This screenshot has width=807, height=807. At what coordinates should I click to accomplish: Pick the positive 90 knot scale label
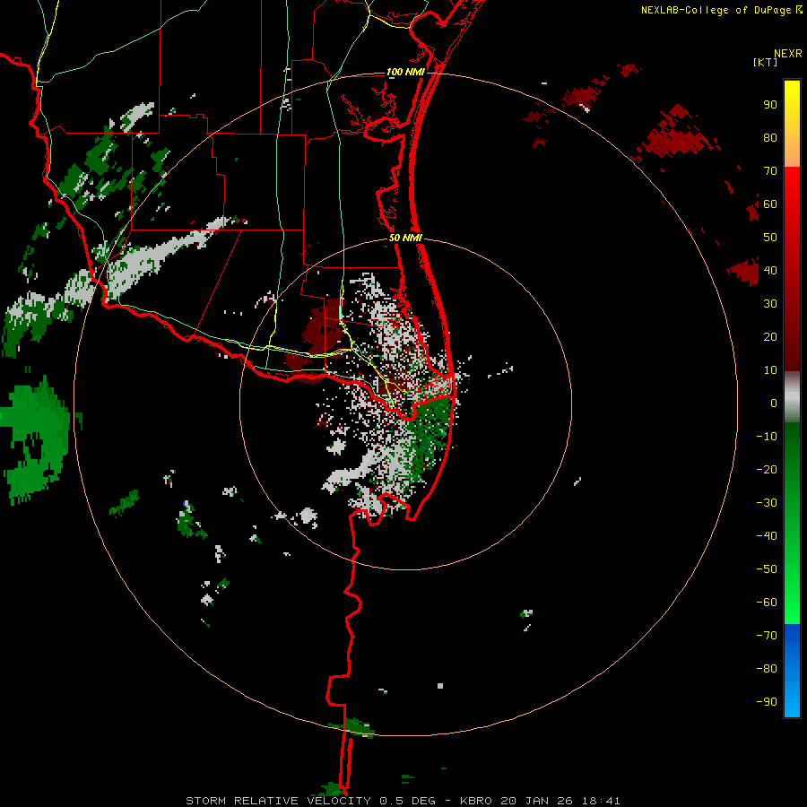[x=770, y=105]
